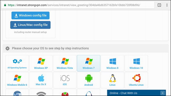This screenshot has width=171, height=96.
Task: Open Ubuntu Linux instructions
Action: tap(136, 80)
